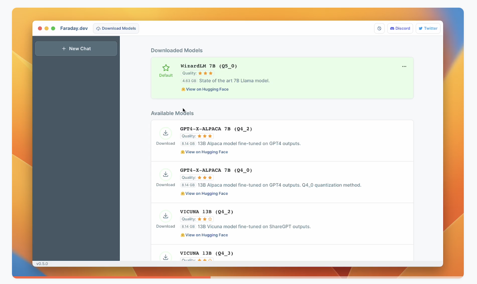Click the VICUNA 13B (Q4_2) title
Viewport: 477px width, 284px height.
pos(207,212)
